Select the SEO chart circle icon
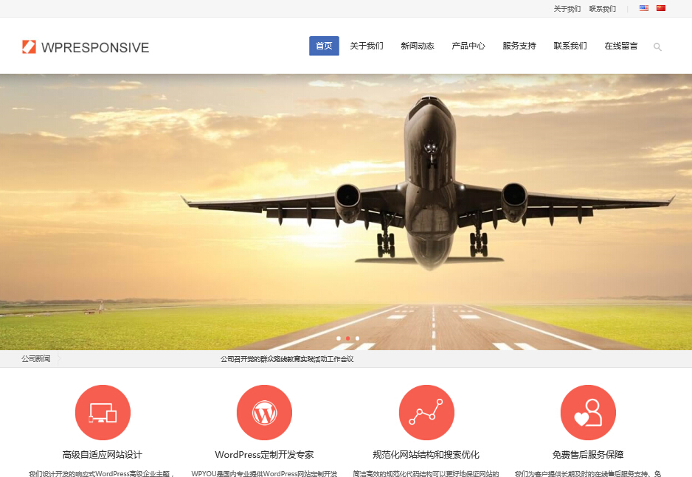Screen dimensions: 692x477 [426, 412]
